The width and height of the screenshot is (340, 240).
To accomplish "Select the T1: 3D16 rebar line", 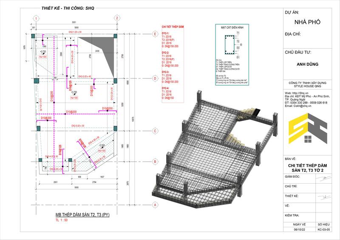I will (x=167, y=92).
